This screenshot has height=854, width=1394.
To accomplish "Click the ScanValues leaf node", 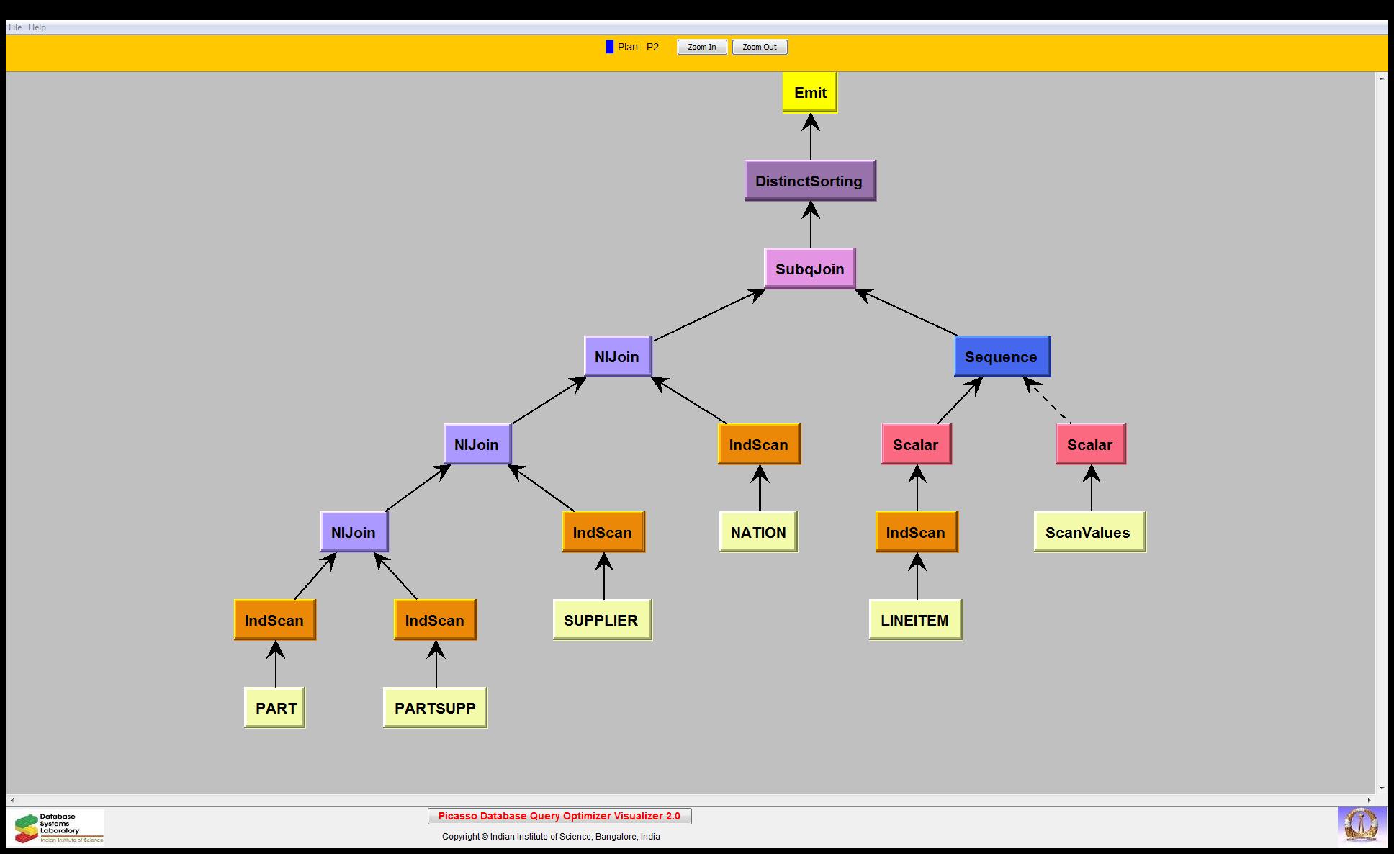I will pos(1089,532).
